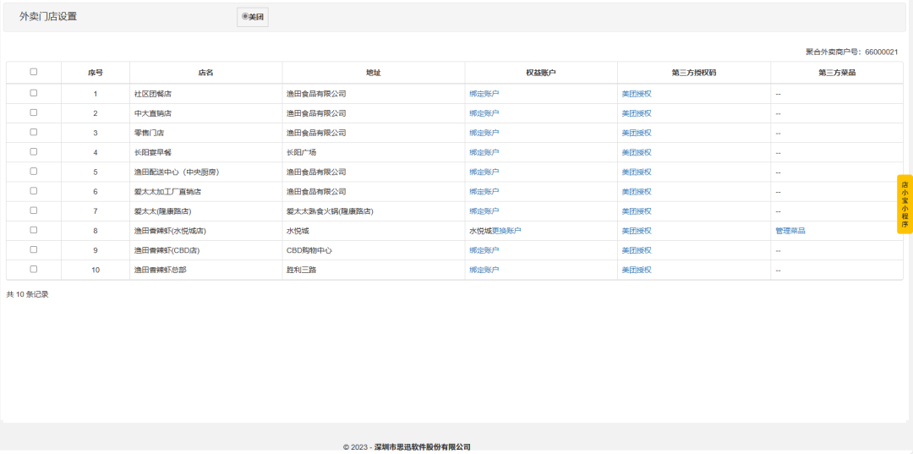
Task: Select store name 渔田香辣虾总部
Action: 160,270
